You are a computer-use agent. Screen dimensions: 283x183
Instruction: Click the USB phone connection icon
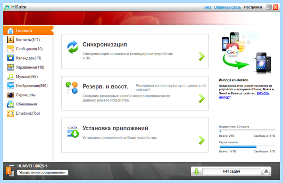(x=10, y=171)
